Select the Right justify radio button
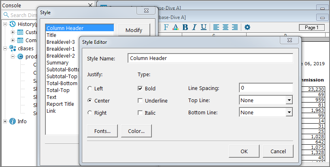 pos(89,113)
